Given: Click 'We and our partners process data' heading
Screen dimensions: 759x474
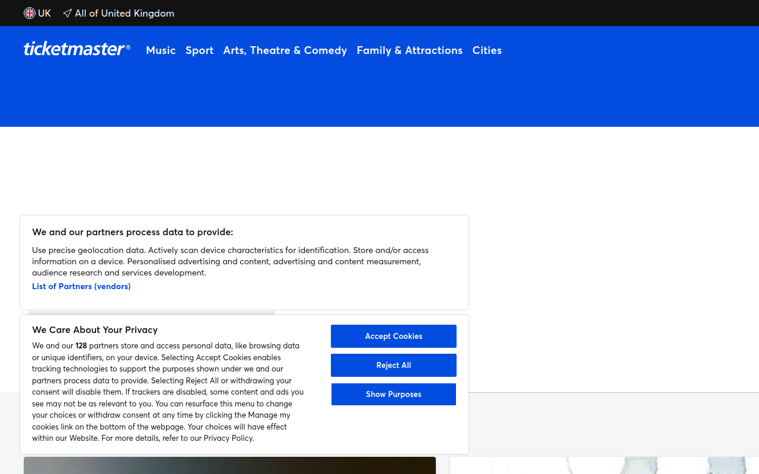Looking at the screenshot, I should (x=133, y=232).
